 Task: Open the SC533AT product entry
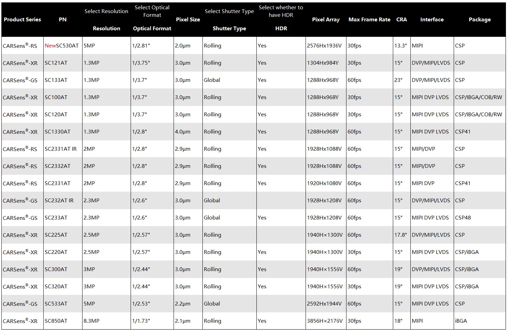tap(56, 303)
